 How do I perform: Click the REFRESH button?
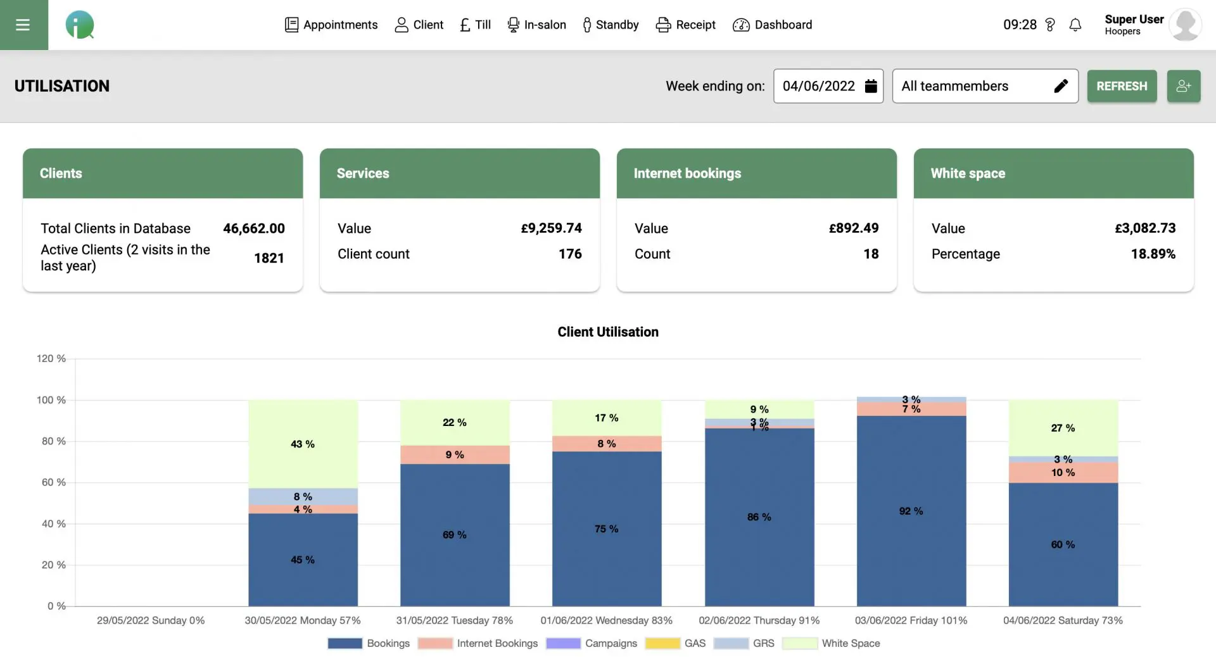pyautogui.click(x=1122, y=86)
